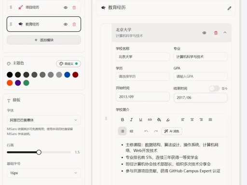Delete the 北京大学 education entry
This screenshot has width=247, height=185.
(216, 33)
